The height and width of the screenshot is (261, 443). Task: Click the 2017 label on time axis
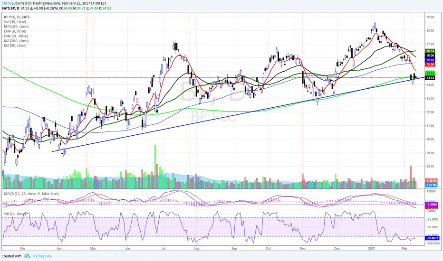(371, 249)
